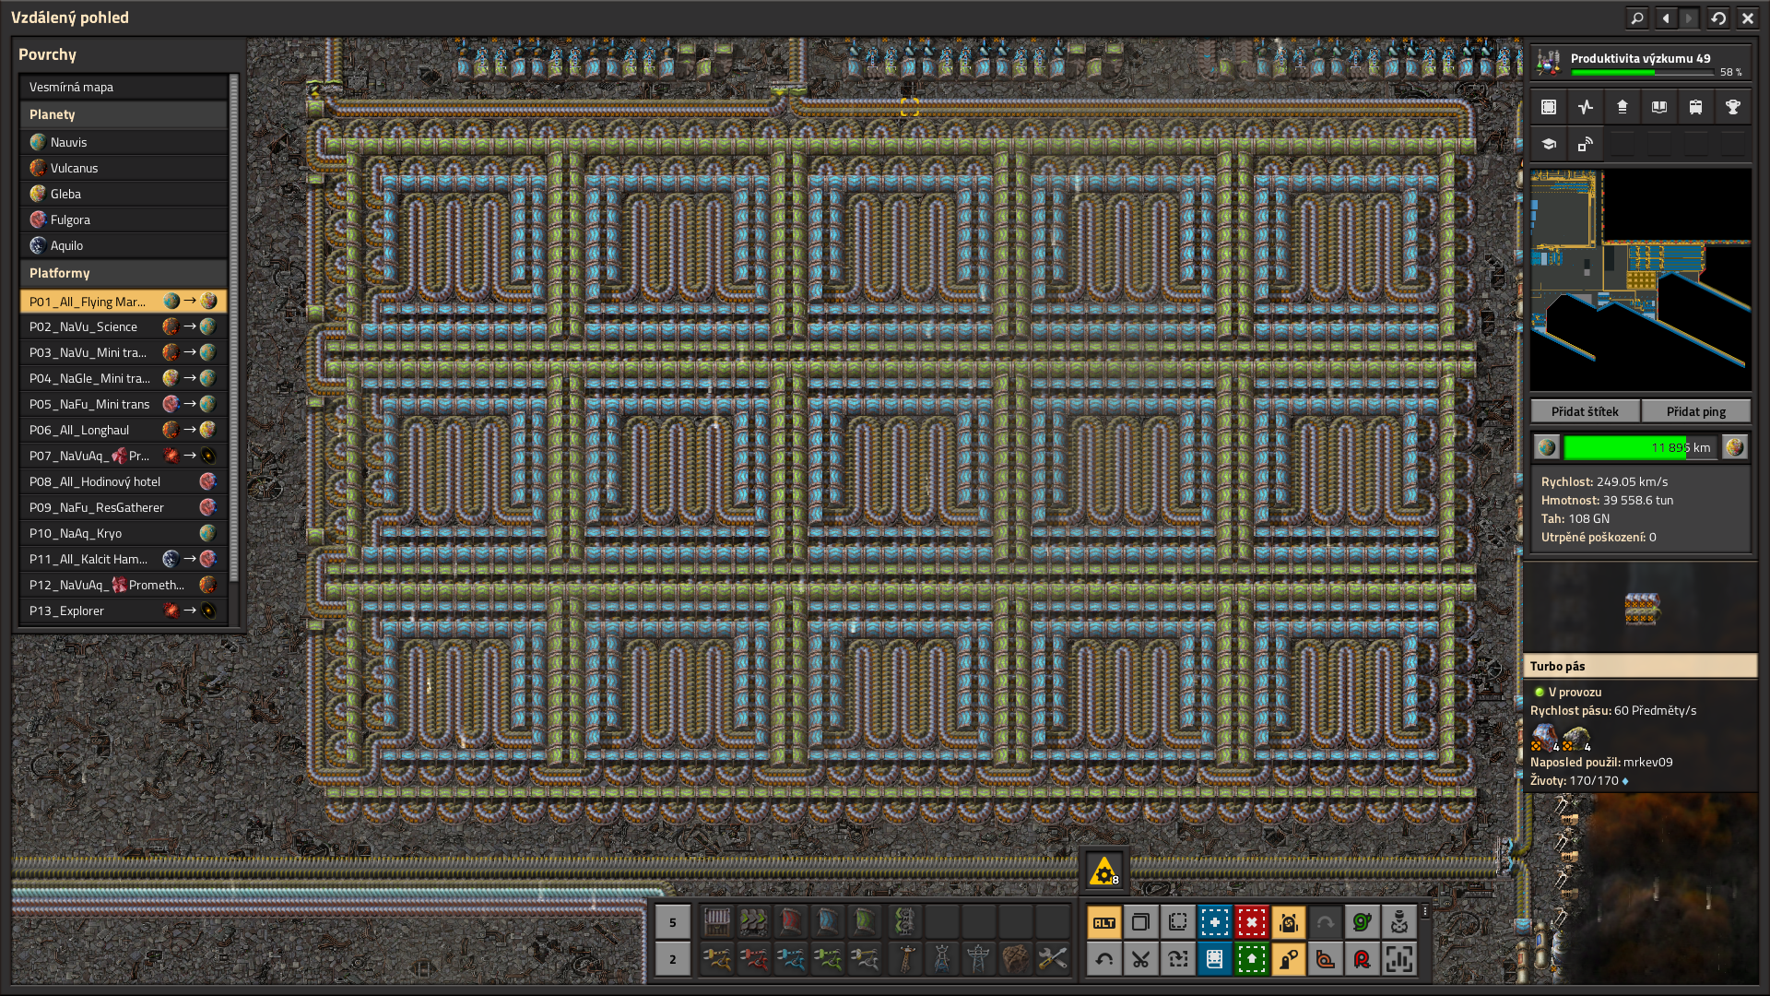
Task: Click the Turbo pás entity preview
Action: (1640, 609)
